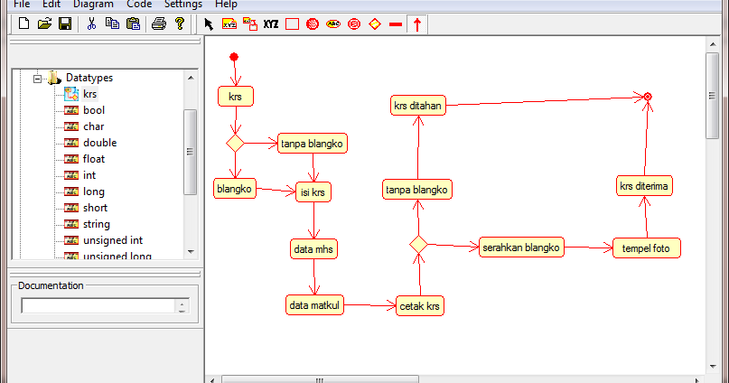The image size is (729, 383).
Task: Open a file using folder icon
Action: pyautogui.click(x=44, y=23)
